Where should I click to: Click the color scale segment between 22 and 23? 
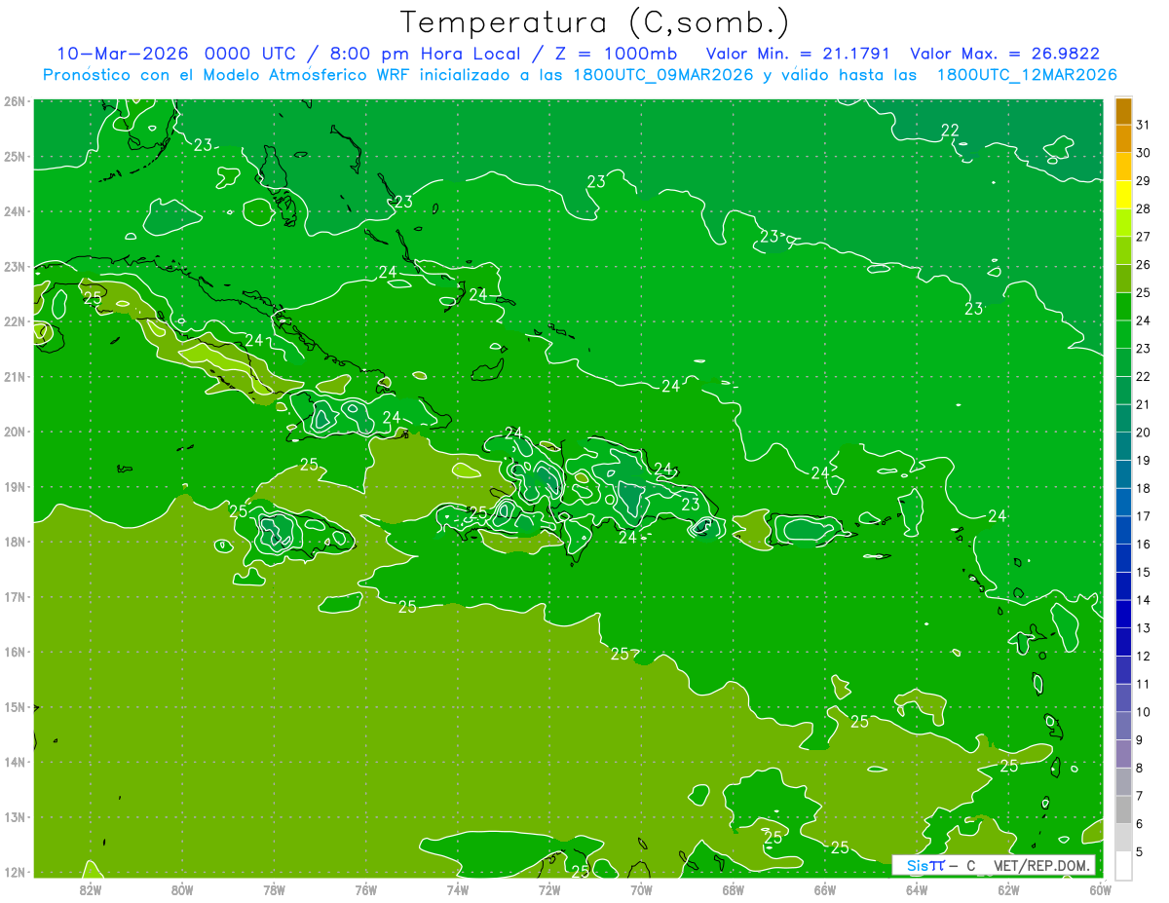click(x=1123, y=363)
